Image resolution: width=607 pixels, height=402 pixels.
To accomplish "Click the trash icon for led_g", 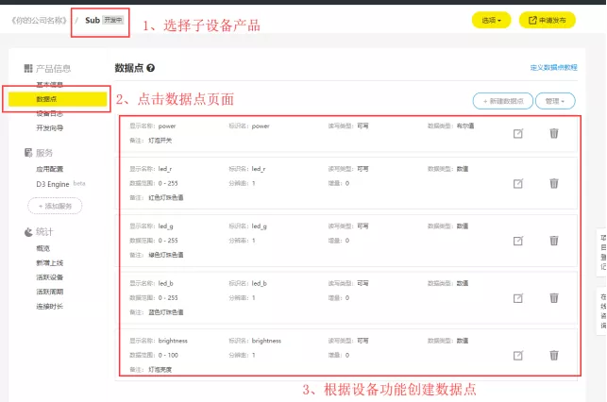I will coord(554,241).
